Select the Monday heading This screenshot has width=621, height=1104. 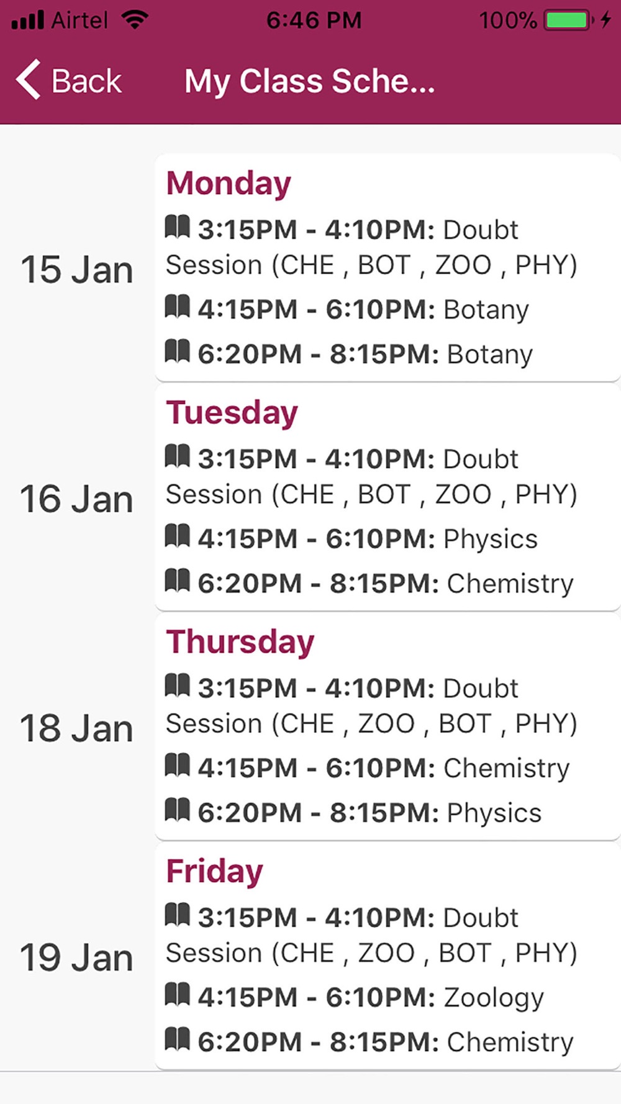tap(229, 184)
